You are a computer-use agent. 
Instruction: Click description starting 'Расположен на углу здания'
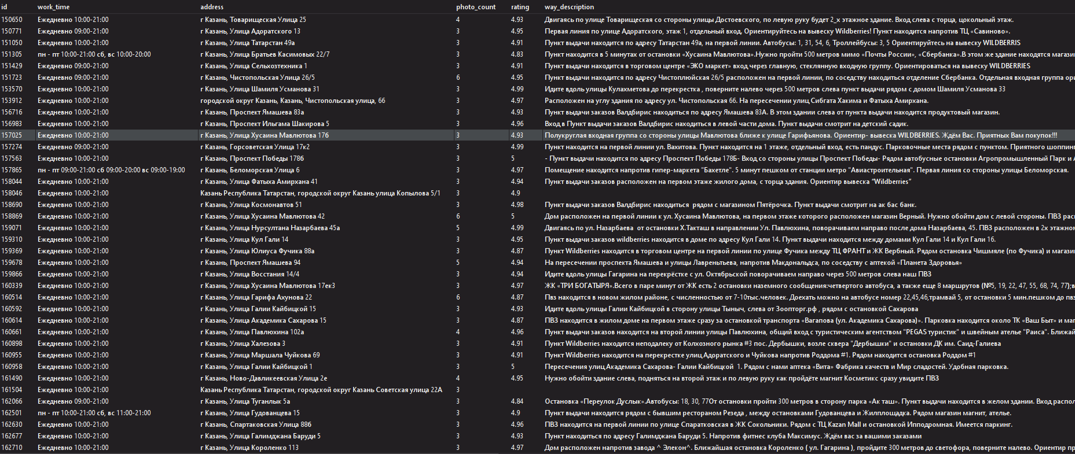736,101
